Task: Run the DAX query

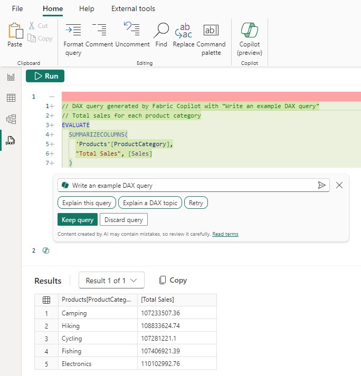Action: pos(45,76)
